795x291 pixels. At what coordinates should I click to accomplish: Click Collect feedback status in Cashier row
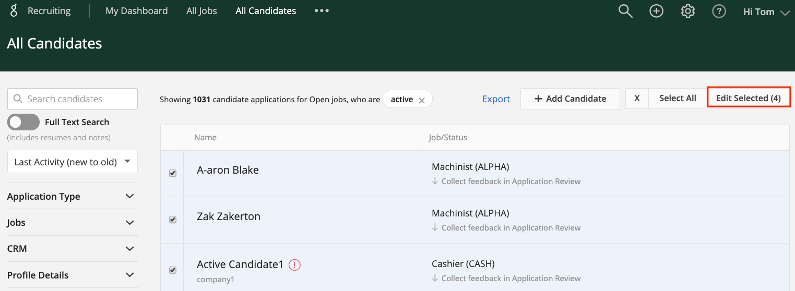pos(506,278)
